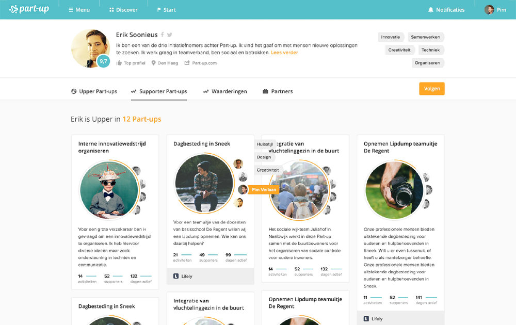Click the Volgen button
Screen dimensions: 516x325
[432, 89]
